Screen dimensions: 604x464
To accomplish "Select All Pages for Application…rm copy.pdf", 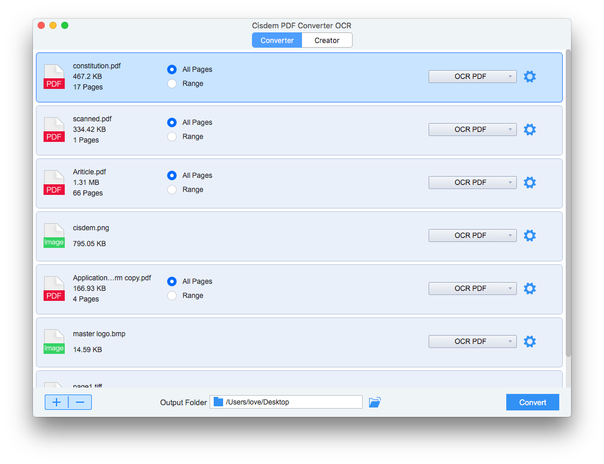I will pos(172,281).
